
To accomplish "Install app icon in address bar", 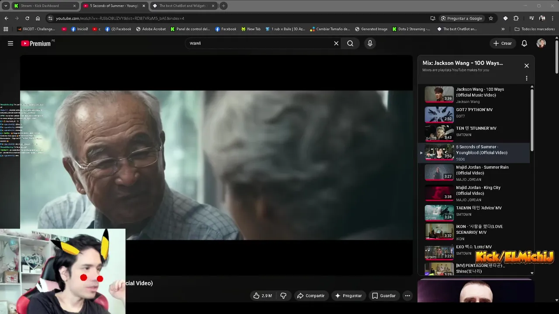I will coord(433,18).
